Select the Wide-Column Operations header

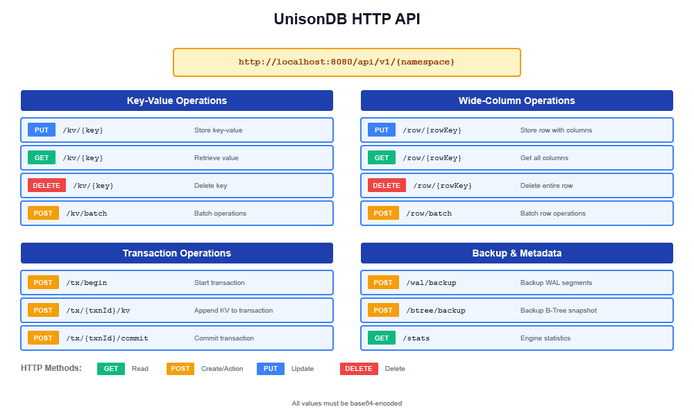pyautogui.click(x=517, y=101)
